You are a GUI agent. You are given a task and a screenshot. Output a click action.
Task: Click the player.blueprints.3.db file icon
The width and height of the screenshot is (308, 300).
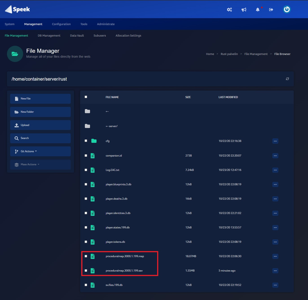point(92,184)
